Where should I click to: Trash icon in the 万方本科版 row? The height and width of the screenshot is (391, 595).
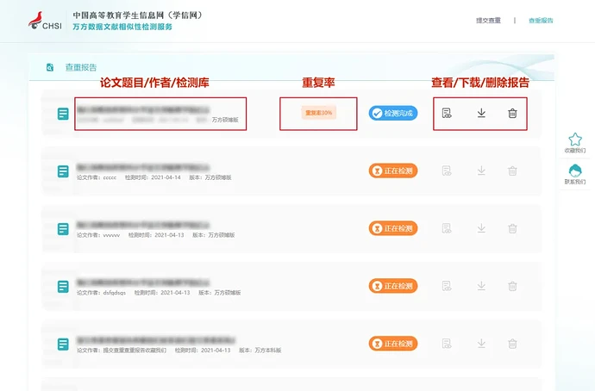(512, 344)
